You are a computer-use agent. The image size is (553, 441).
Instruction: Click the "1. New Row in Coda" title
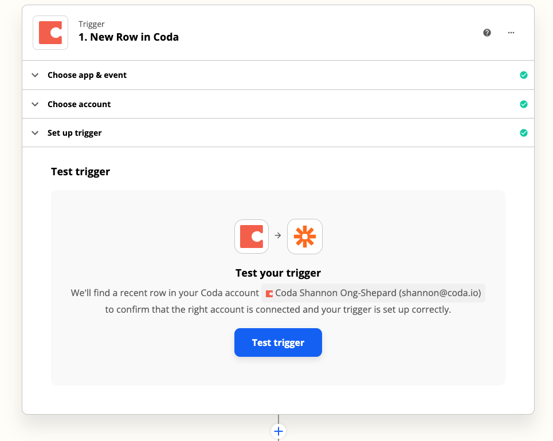tap(128, 37)
